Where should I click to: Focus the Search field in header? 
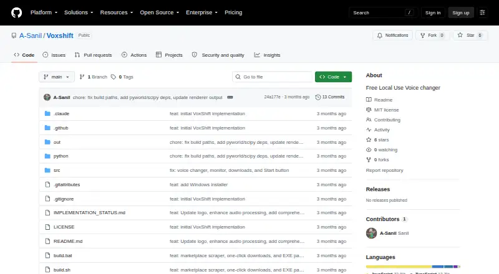[383, 12]
